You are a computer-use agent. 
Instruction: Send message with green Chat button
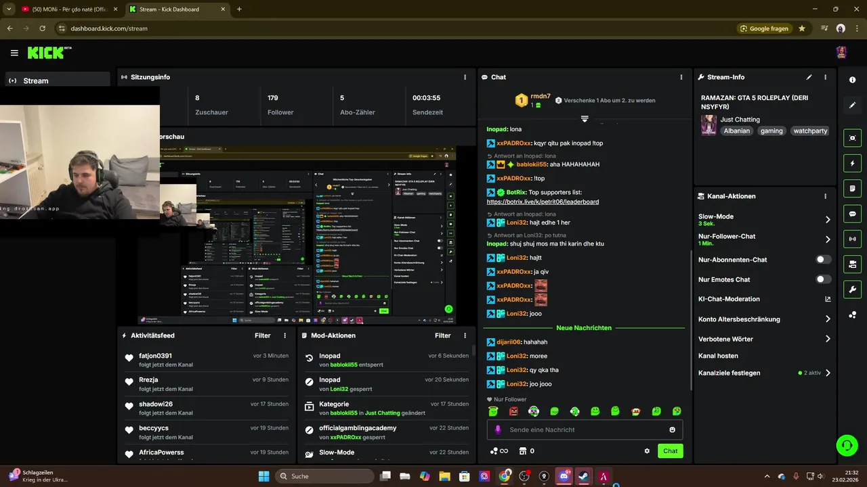[x=670, y=451]
